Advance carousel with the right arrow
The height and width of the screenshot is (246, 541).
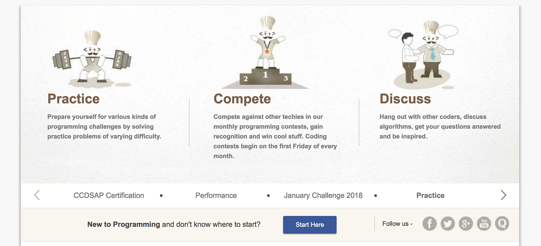coord(503,195)
